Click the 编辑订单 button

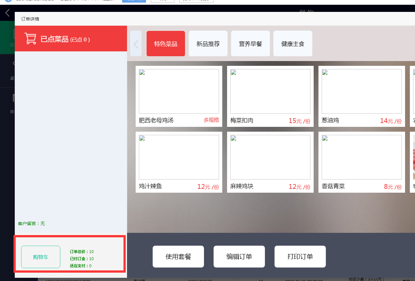[239, 257]
